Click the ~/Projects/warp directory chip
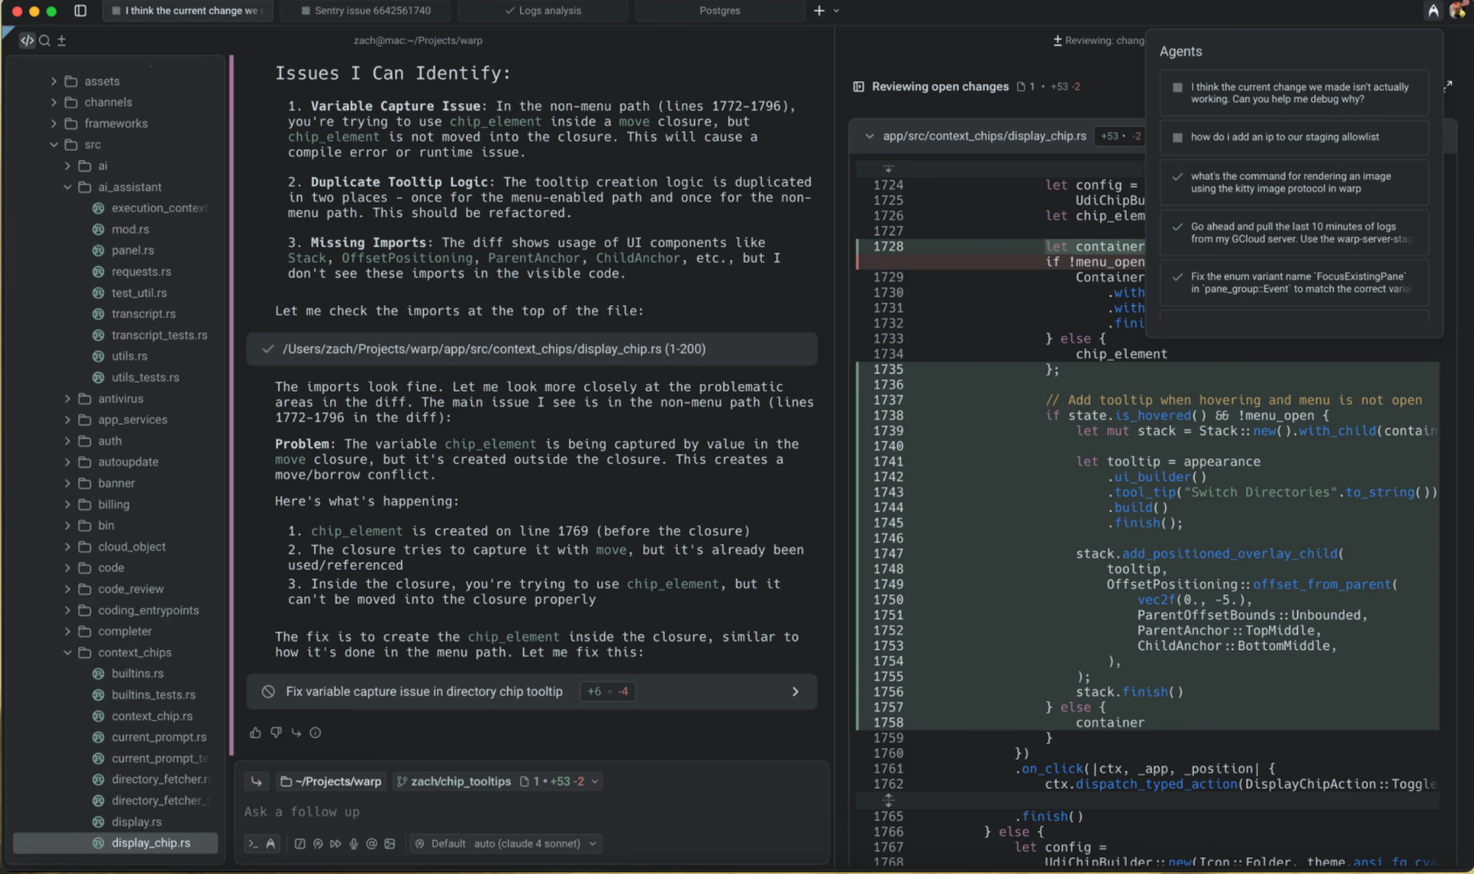 point(331,781)
